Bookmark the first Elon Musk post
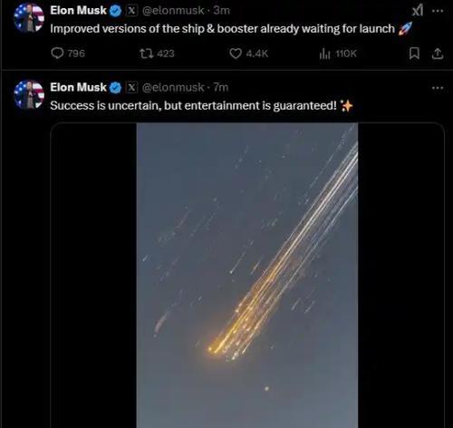The width and height of the screenshot is (453, 428). click(x=414, y=53)
